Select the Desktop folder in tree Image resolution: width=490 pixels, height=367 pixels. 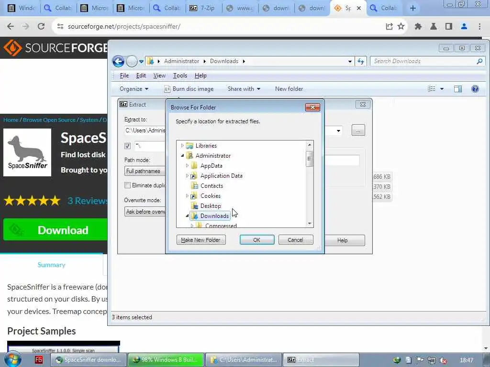(211, 206)
